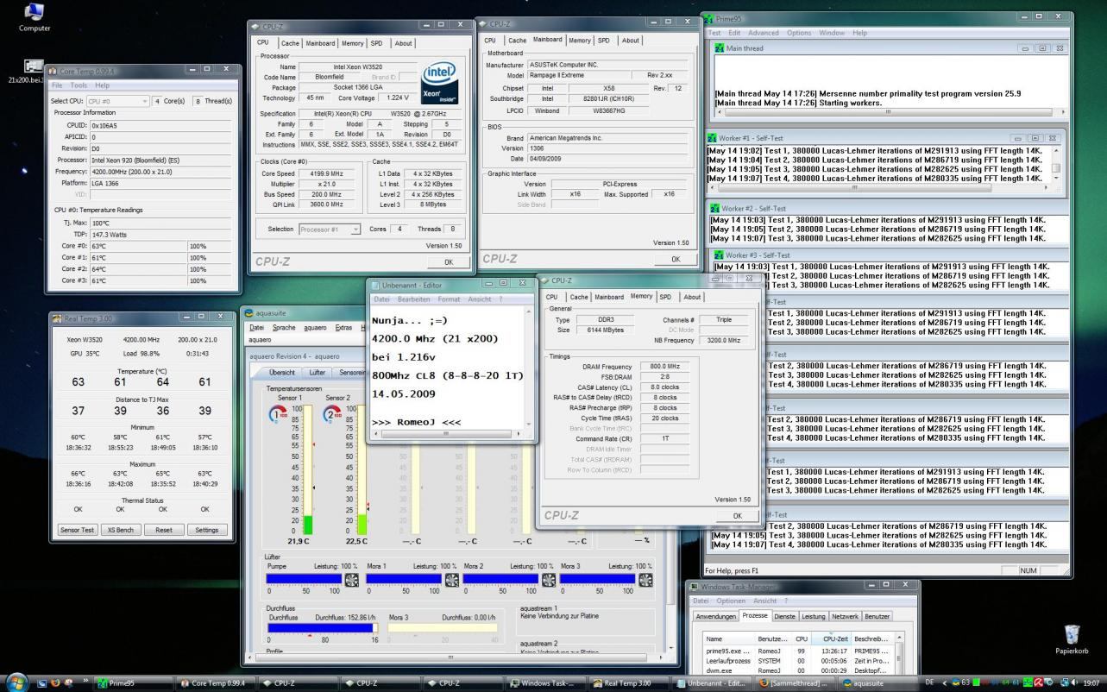1107x692 pixels.
Task: Click the Windows Task-Manager title icon
Action: [x=695, y=587]
